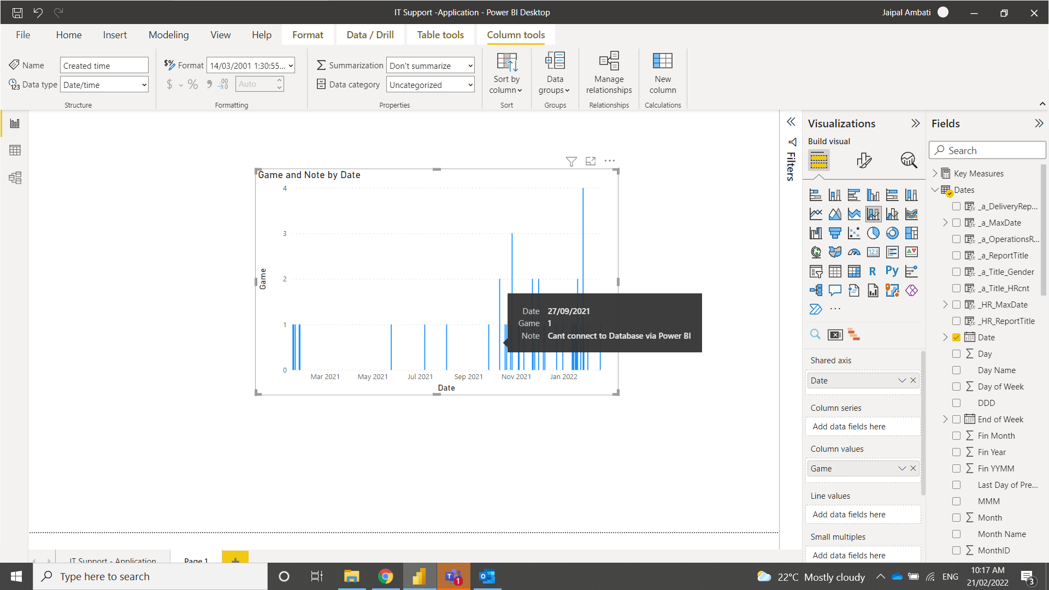Select the donut chart visual
This screenshot has width=1049, height=590.
point(892,233)
